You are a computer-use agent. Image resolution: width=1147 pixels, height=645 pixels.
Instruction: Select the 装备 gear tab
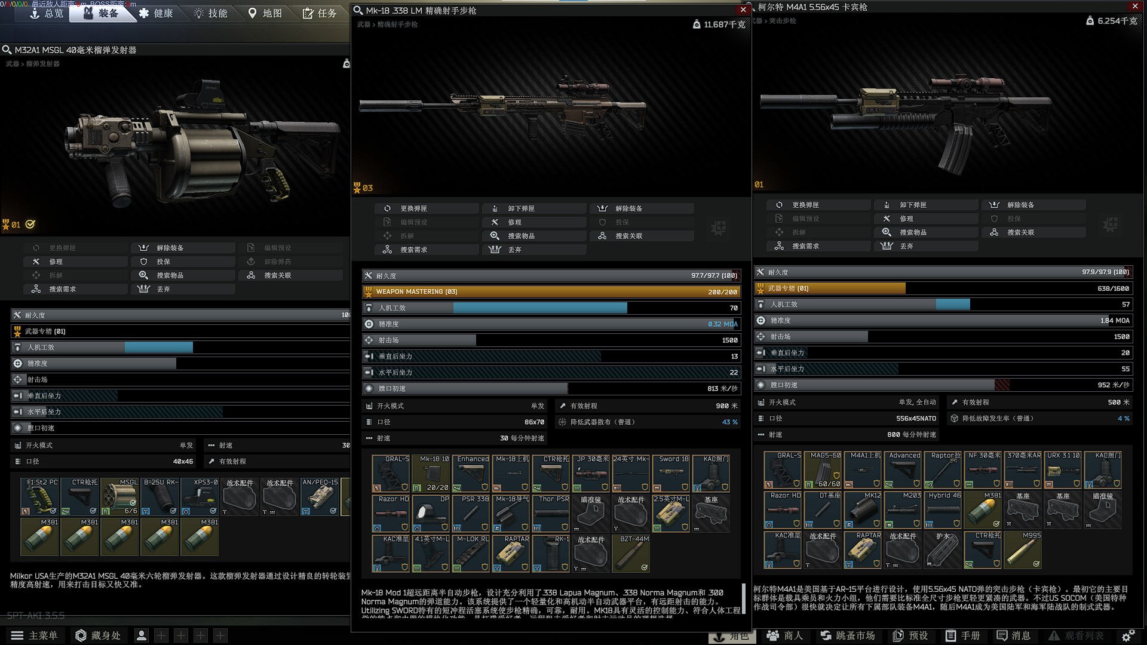(102, 13)
